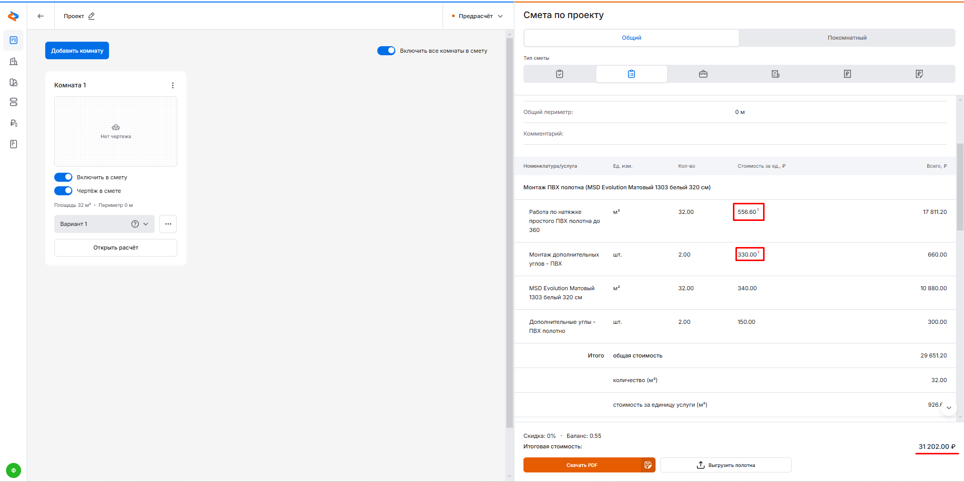Open the buildings section in sidebar
This screenshot has height=482, width=964.
click(14, 61)
